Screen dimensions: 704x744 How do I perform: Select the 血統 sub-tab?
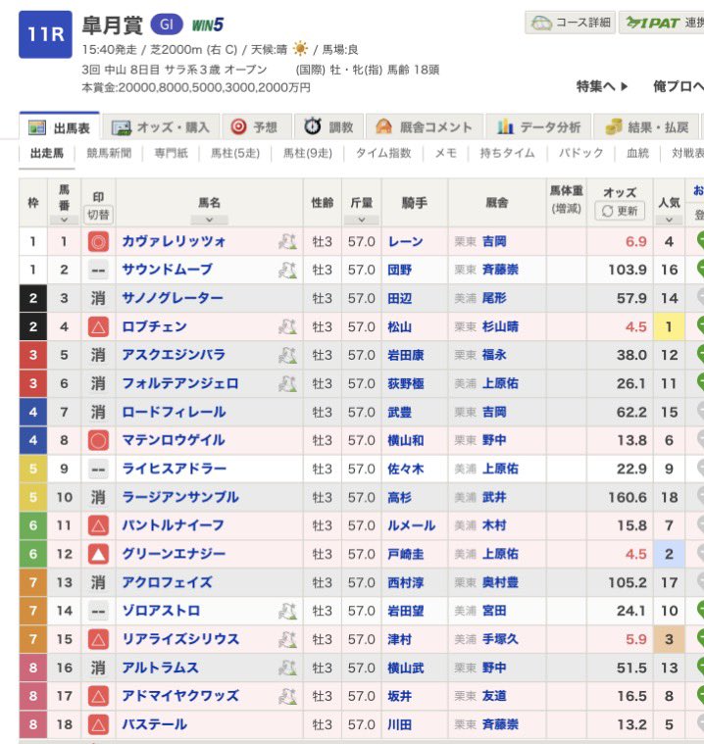coord(637,153)
